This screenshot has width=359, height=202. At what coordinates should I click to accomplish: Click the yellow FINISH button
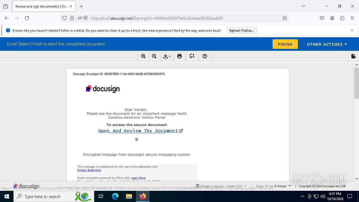[x=285, y=44]
